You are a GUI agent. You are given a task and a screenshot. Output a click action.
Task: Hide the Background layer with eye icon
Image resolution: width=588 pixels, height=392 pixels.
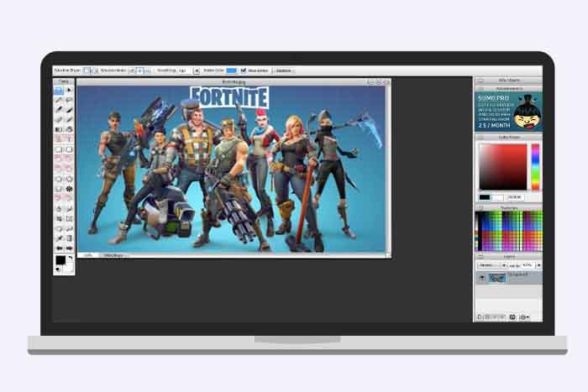pyautogui.click(x=482, y=278)
